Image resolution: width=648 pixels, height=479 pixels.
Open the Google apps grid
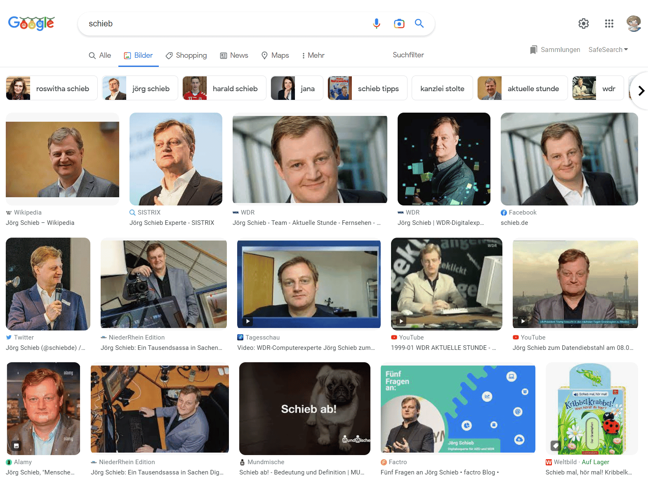point(609,24)
